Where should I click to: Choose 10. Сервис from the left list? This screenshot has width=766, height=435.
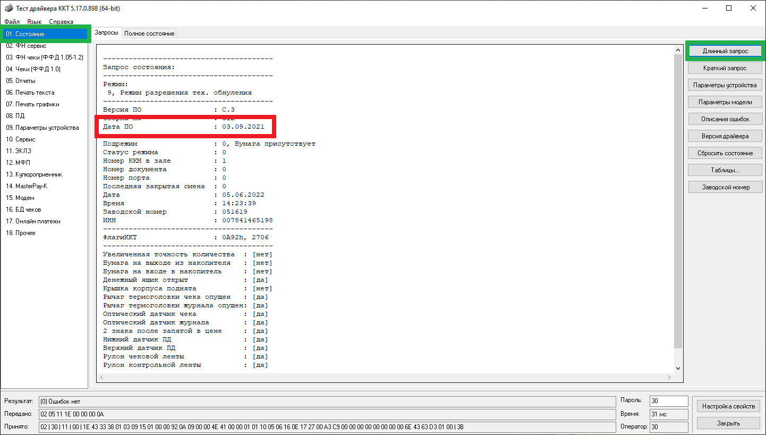[x=21, y=139]
